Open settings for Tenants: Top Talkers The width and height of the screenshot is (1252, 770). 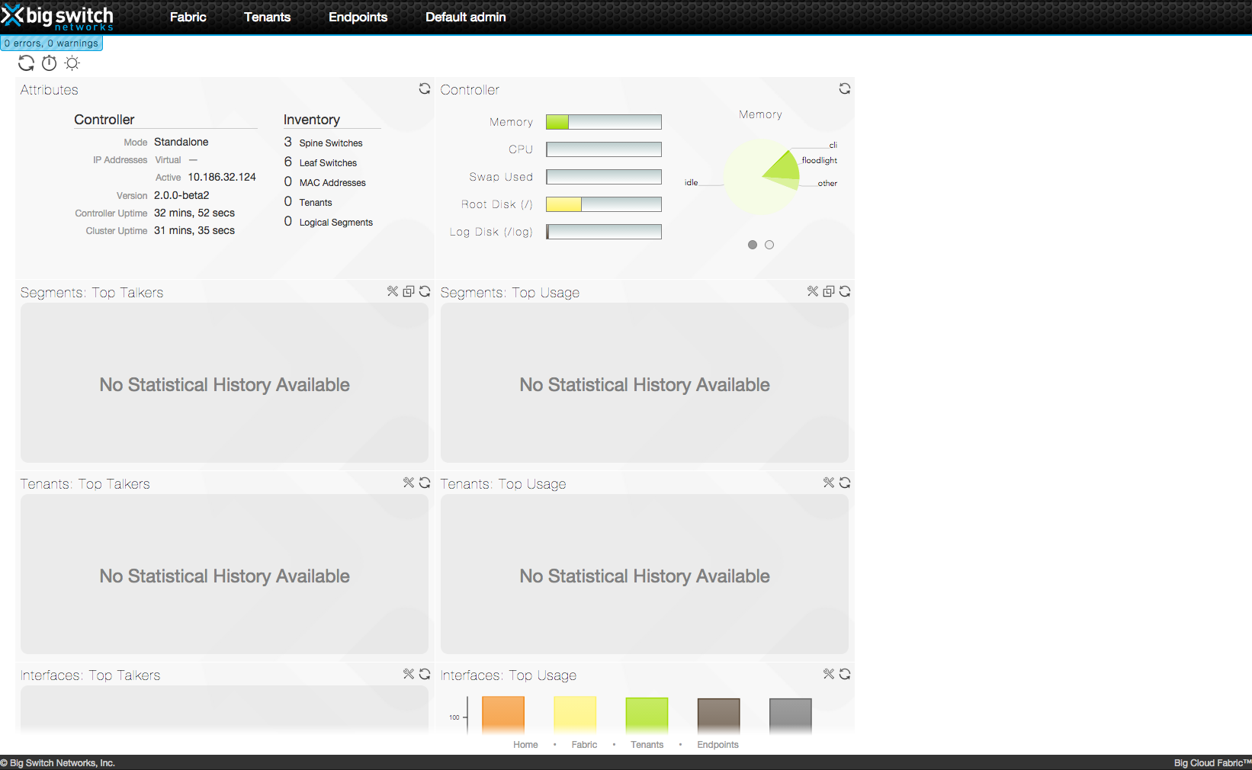tap(409, 483)
